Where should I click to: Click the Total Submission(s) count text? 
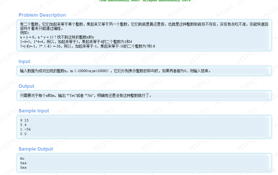(119, 1)
